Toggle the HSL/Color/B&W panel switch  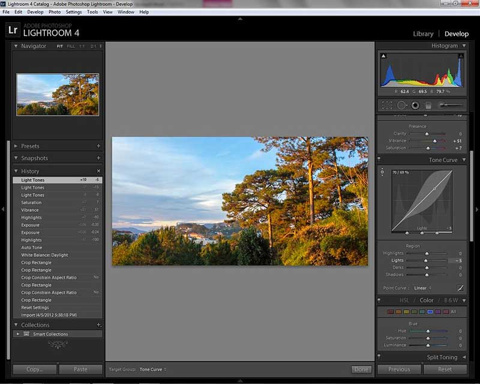tap(379, 300)
